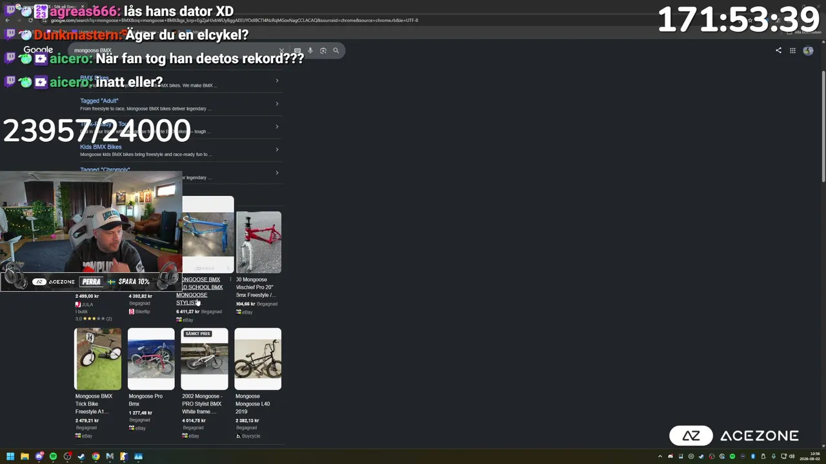Open Spotify from the taskbar
The image size is (826, 464).
click(x=53, y=456)
